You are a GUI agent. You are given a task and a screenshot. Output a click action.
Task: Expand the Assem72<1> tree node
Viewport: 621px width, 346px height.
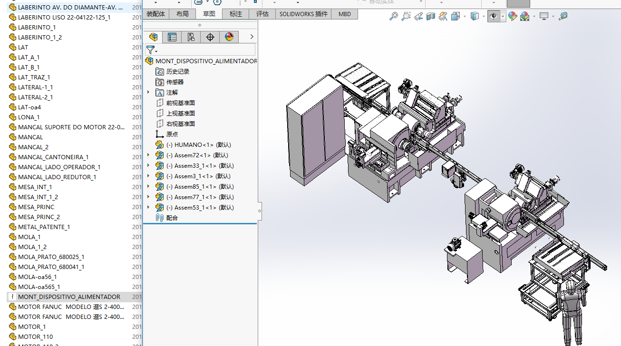[148, 155]
